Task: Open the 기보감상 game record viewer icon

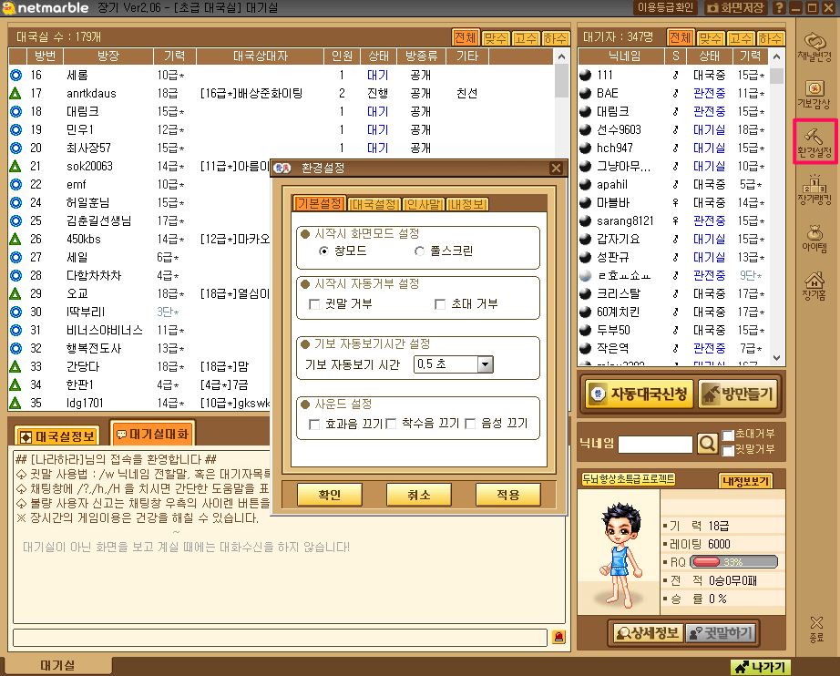Action: [x=814, y=94]
